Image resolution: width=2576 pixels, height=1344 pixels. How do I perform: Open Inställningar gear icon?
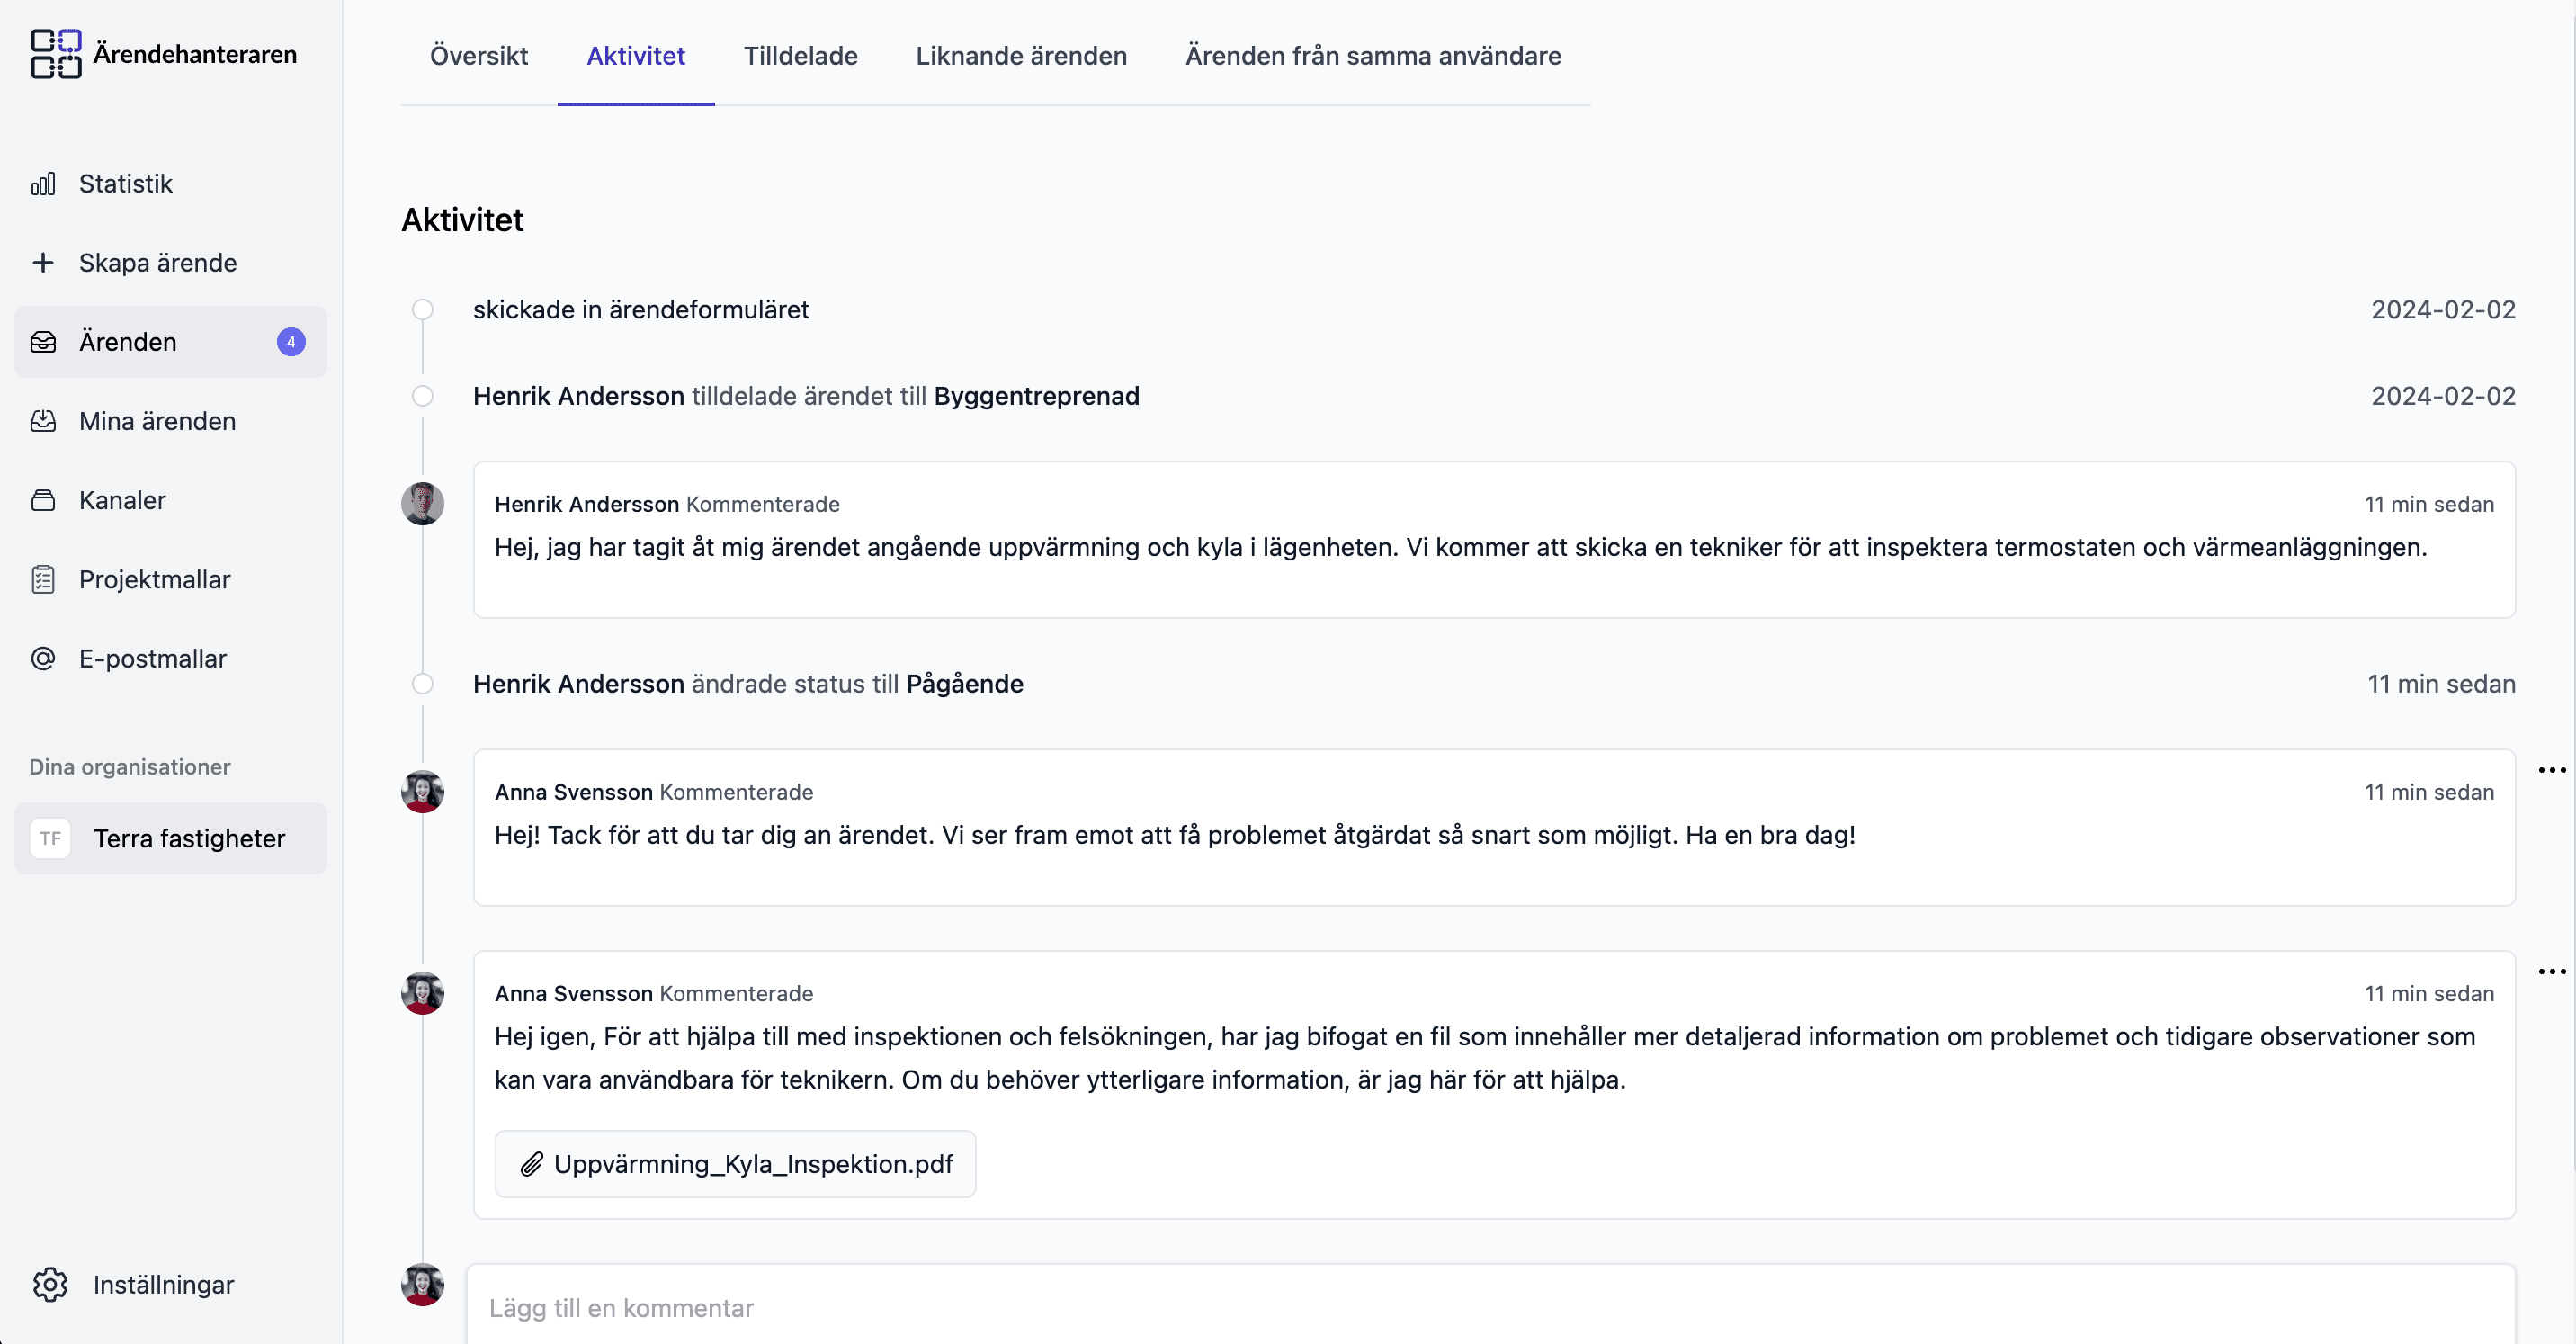50,1285
